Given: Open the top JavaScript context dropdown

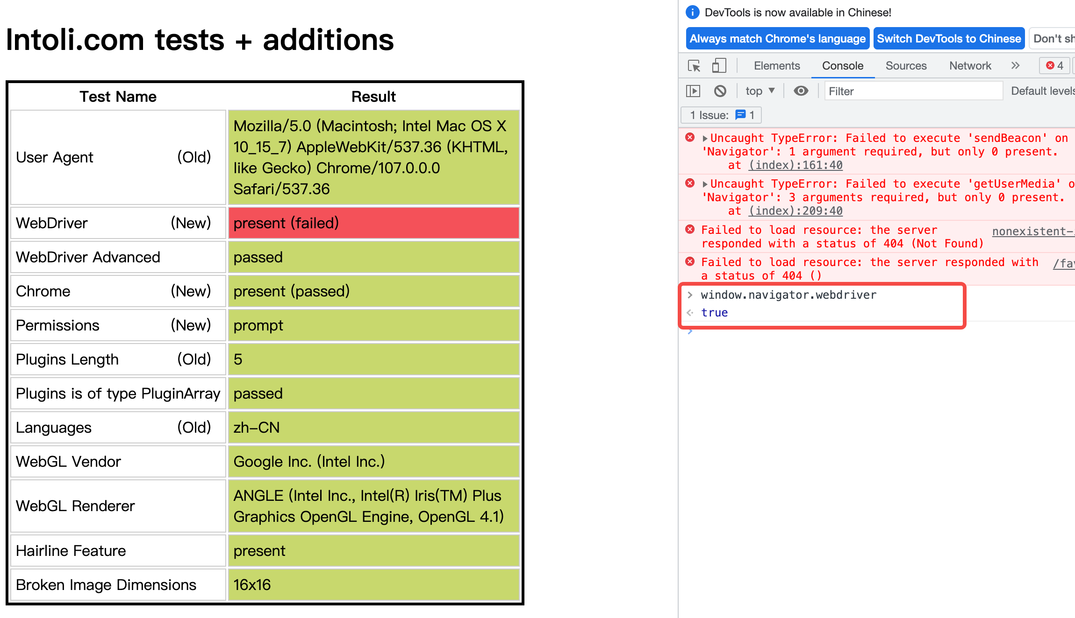Looking at the screenshot, I should pyautogui.click(x=760, y=91).
